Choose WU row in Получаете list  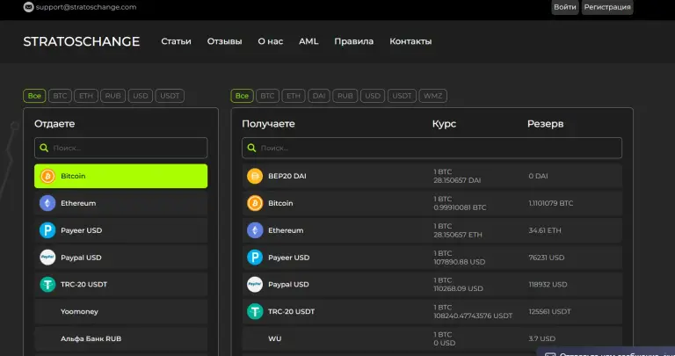432,338
